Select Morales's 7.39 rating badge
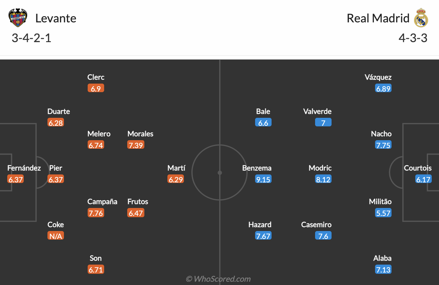Viewport: 439px width, 285px height. click(x=135, y=145)
